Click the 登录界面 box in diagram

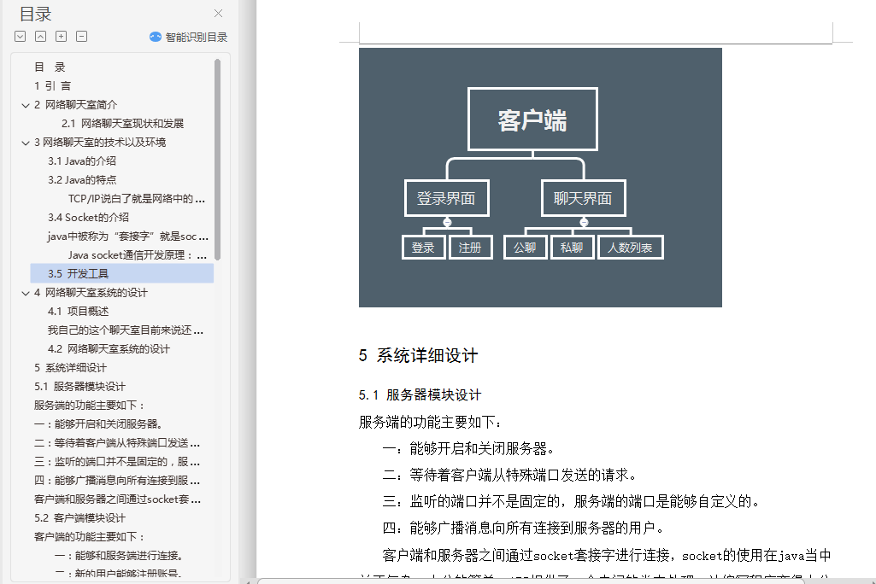tap(447, 198)
